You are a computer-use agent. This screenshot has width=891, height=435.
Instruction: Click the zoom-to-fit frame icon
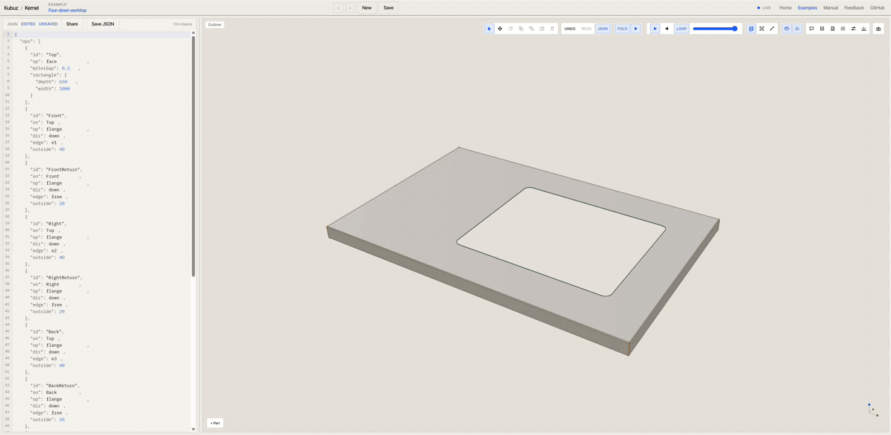coord(761,28)
